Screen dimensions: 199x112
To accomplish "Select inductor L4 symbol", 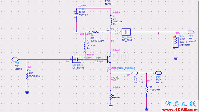I will 111,21.
